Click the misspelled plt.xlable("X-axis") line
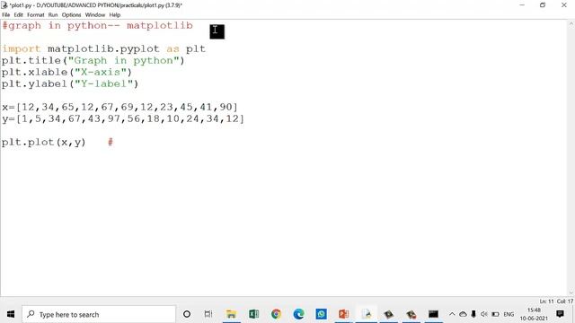 coord(66,72)
